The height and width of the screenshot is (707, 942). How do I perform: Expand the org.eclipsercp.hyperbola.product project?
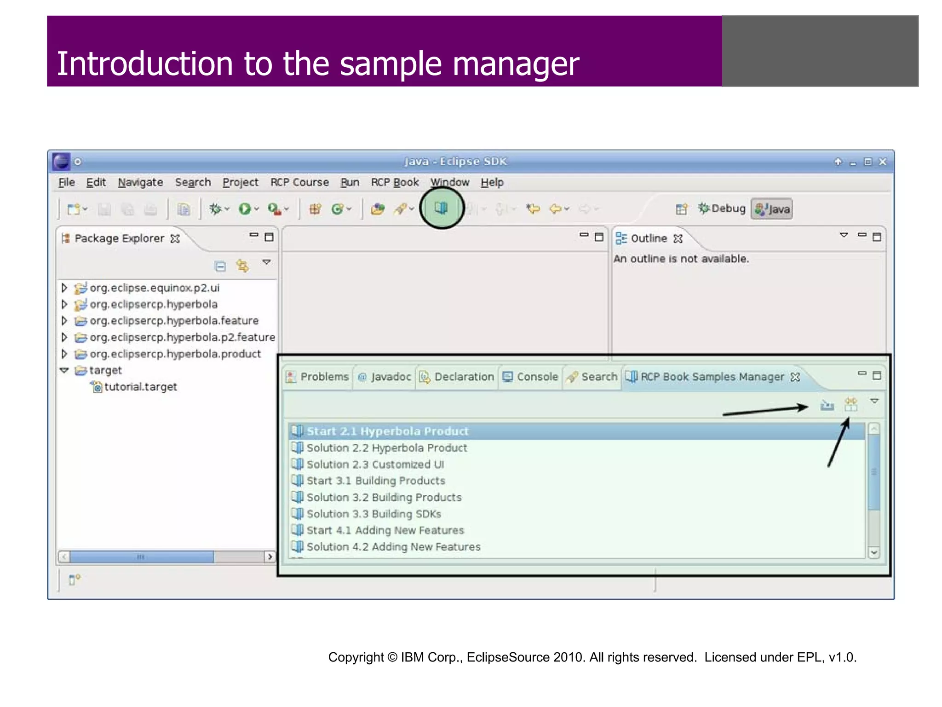64,354
